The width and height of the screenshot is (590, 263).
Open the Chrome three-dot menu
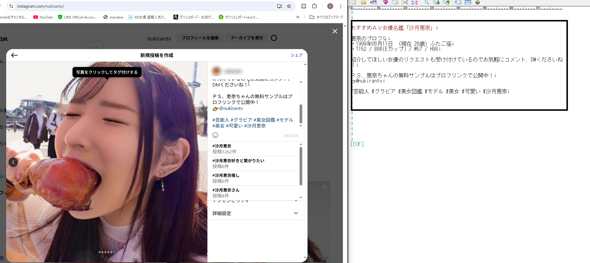(x=341, y=6)
